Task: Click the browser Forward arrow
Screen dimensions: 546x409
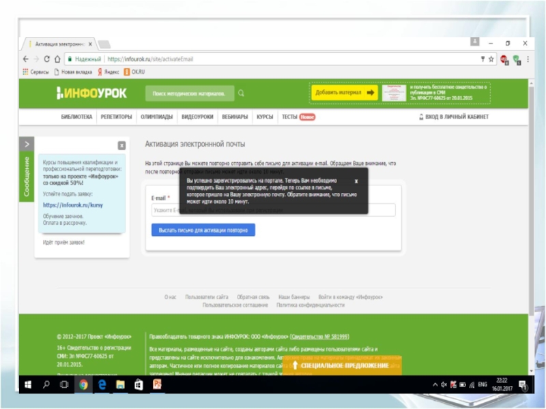Action: [36, 59]
